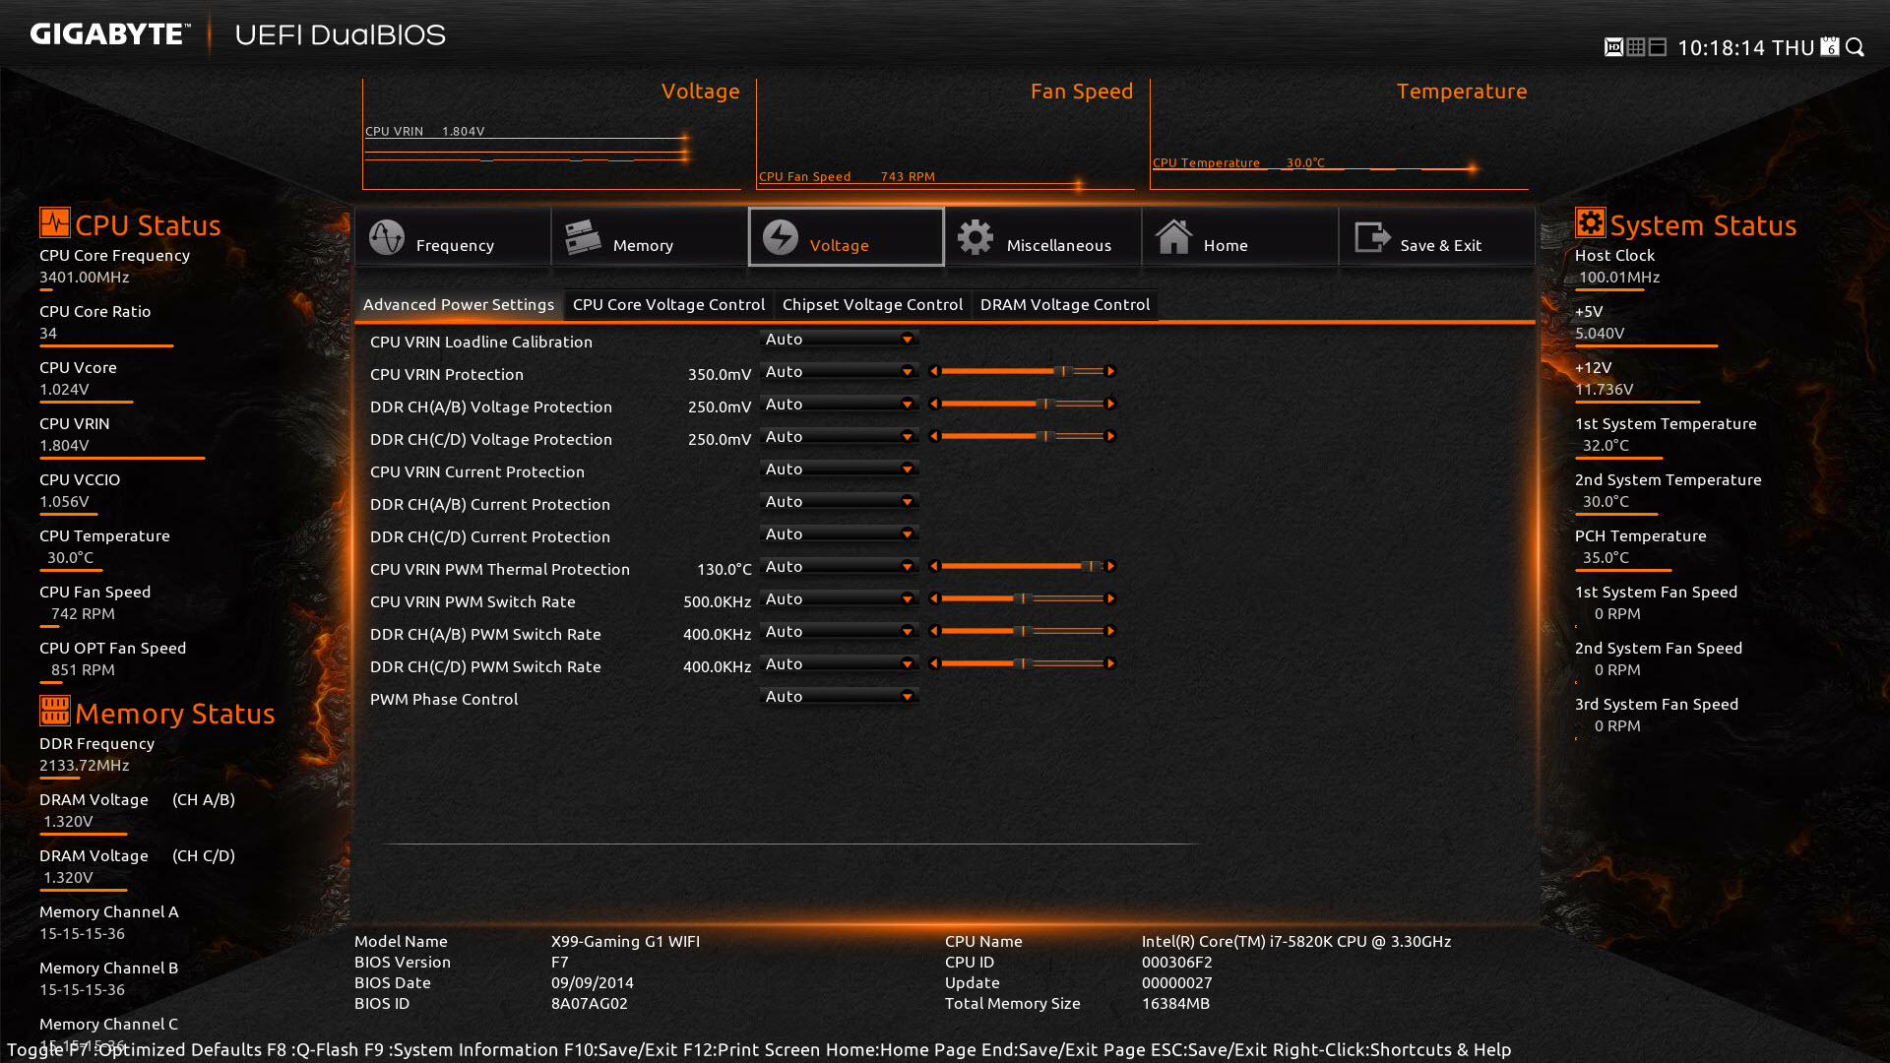
Task: Expand CPU VRIN Protection Auto dropdown
Action: coord(840,371)
